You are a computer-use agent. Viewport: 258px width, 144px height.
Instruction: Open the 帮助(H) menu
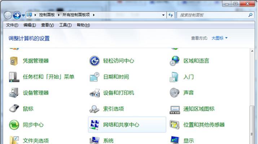coord(83,25)
